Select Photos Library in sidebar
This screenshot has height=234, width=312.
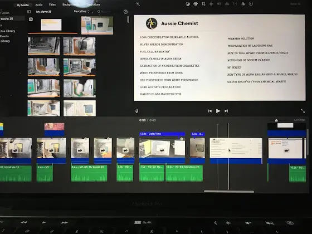8,31
